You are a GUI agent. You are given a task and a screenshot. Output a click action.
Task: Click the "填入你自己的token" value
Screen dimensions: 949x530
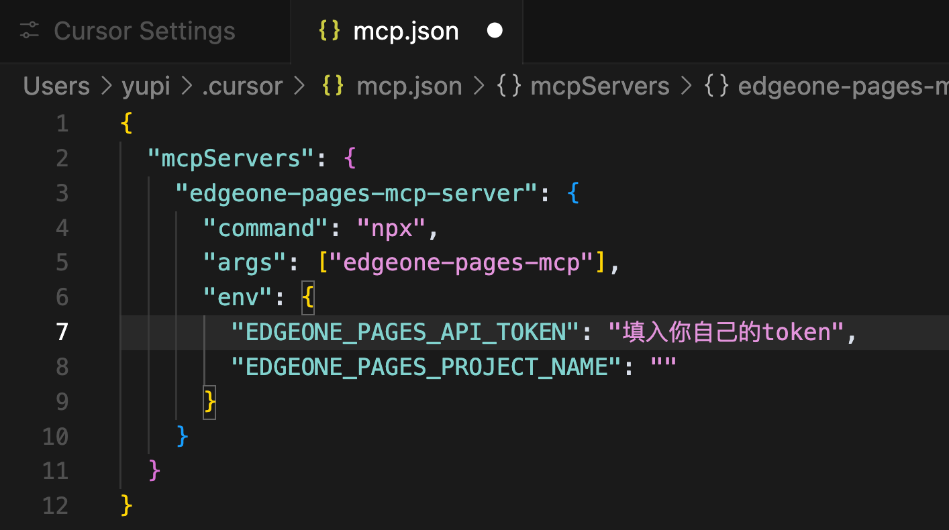[x=726, y=332]
